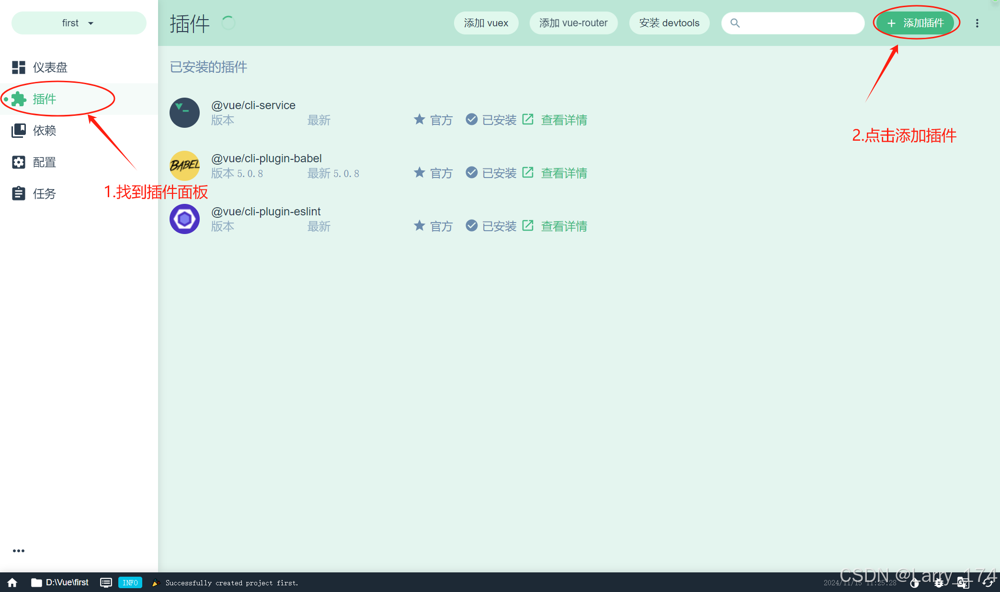Open the 'first' project switcher dropdown

(78, 22)
